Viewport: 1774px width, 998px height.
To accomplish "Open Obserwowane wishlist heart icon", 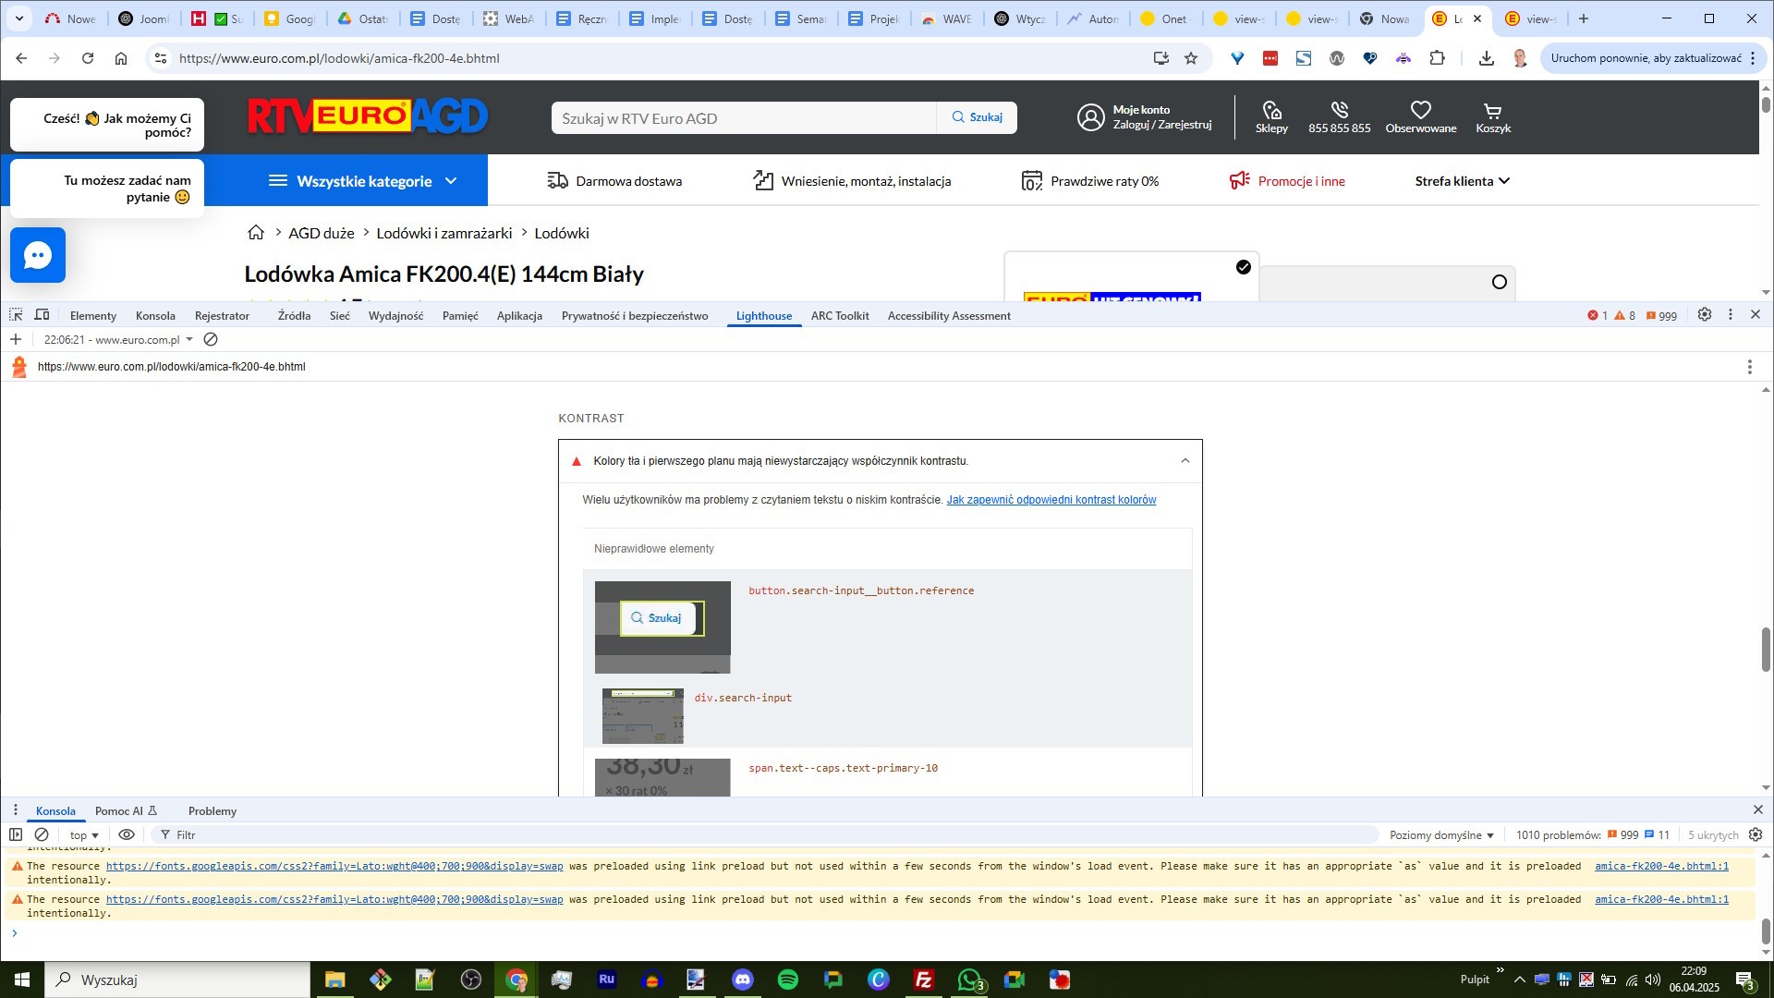I will pyautogui.click(x=1421, y=117).
